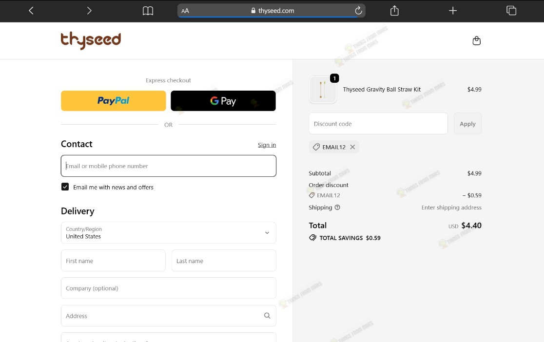Reload the page with the refresh icon
This screenshot has width=544, height=342.
tap(358, 11)
